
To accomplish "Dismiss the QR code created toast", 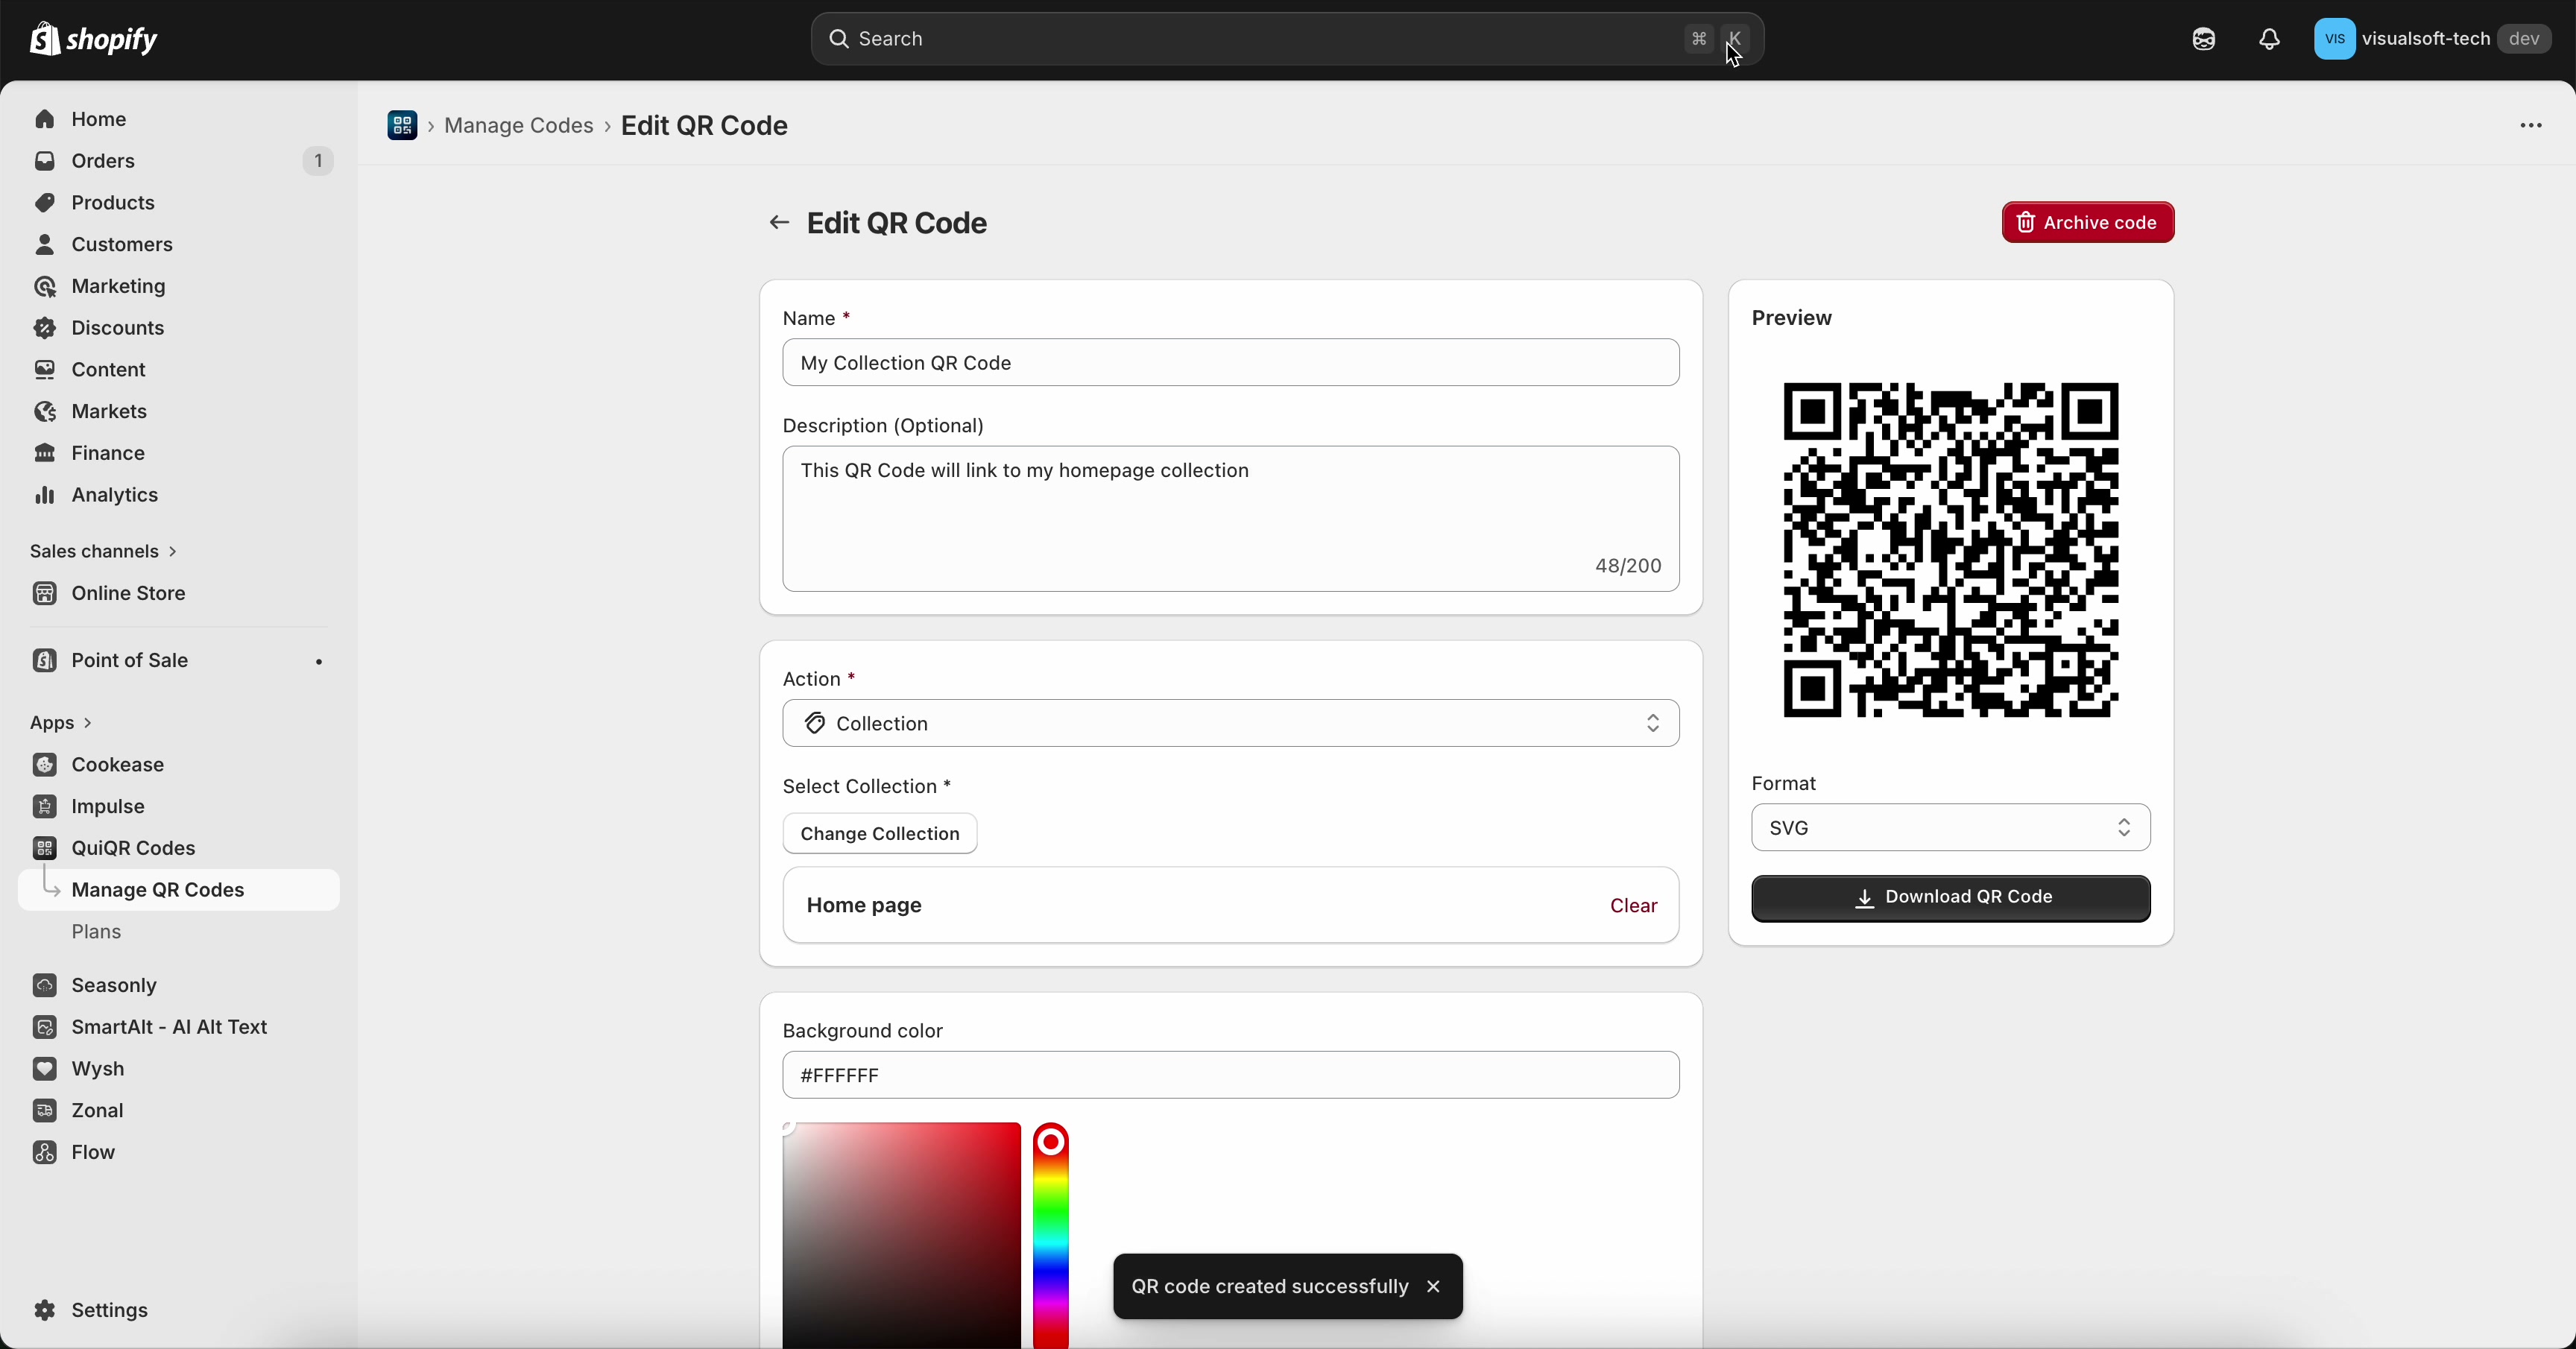I will pyautogui.click(x=1433, y=1286).
